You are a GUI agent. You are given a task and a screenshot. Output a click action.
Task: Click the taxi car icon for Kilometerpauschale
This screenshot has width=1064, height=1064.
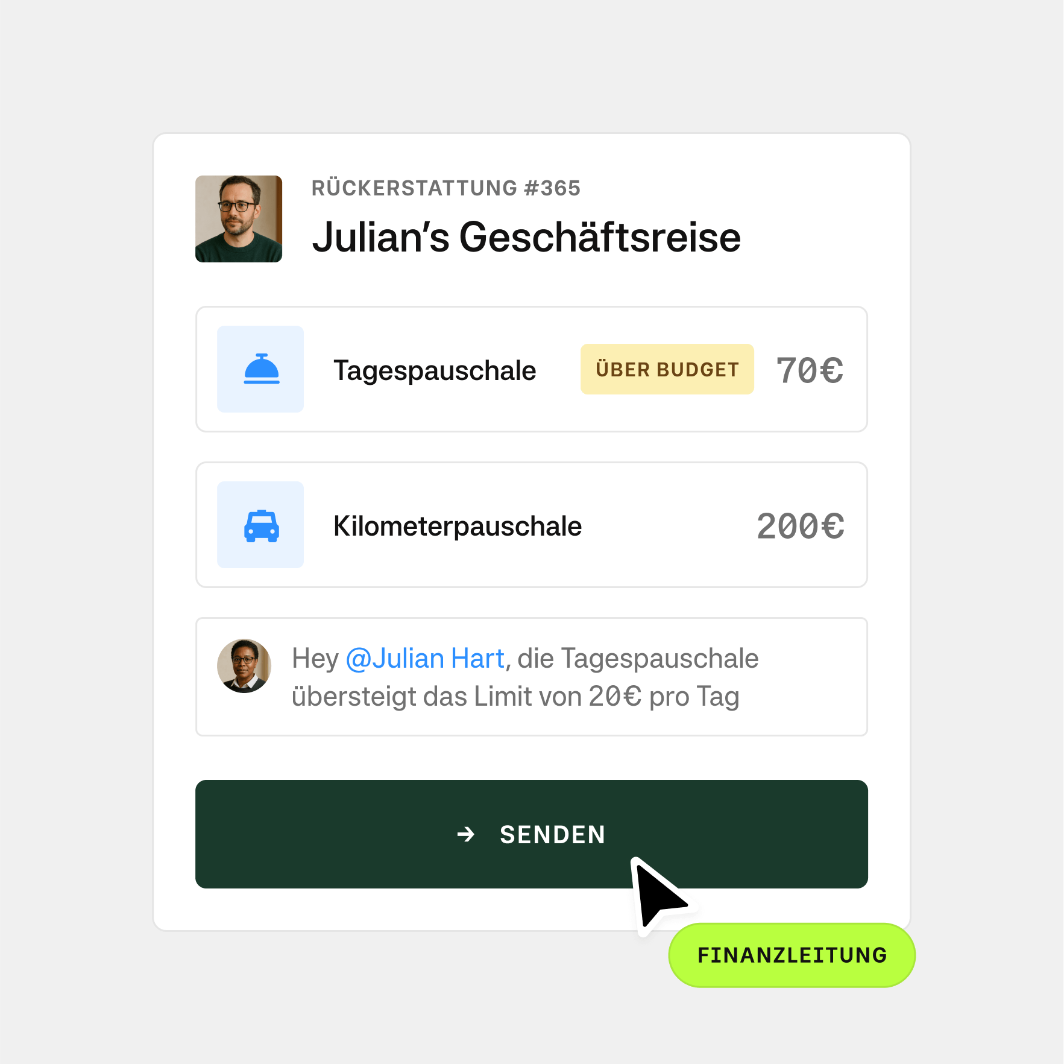pos(261,525)
